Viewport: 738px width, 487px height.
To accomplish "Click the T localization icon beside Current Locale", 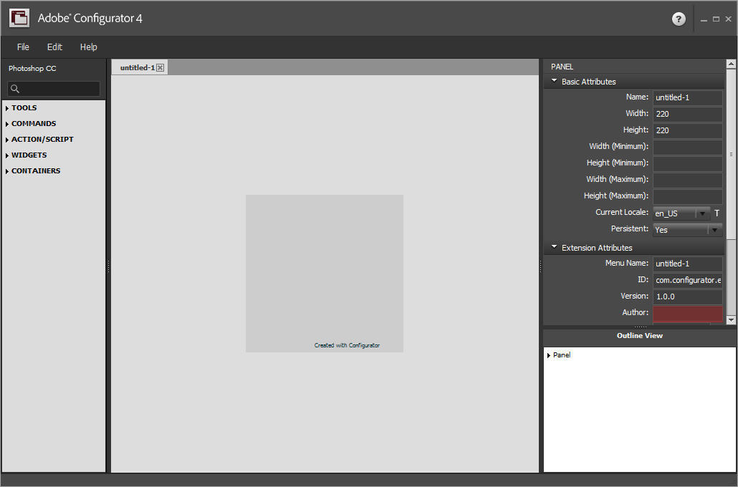I will (x=717, y=213).
